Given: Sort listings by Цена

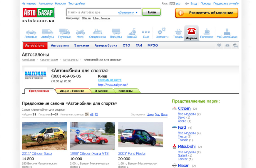Looking at the screenshot, I should click(x=150, y=115).
